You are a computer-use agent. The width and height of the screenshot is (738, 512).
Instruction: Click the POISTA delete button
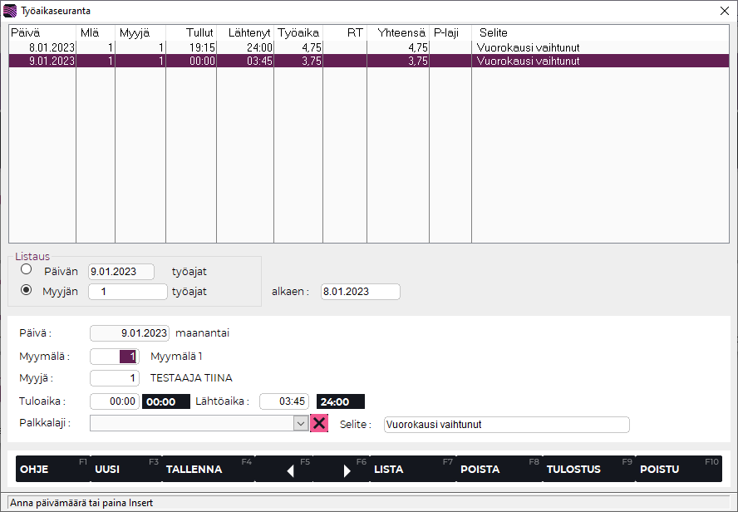(480, 469)
